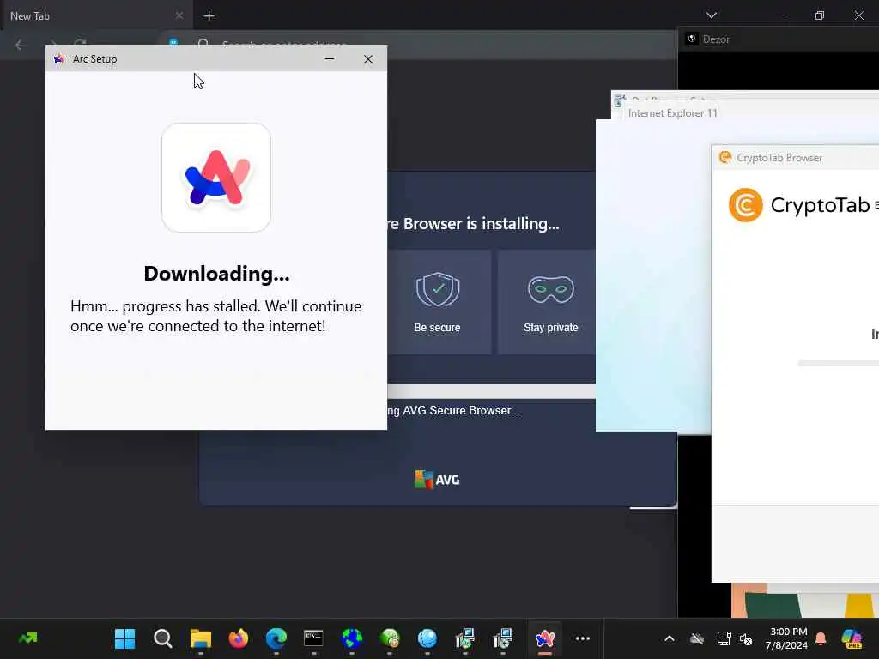This screenshot has height=659, width=879.
Task: Click the CryptoTab installer progress bar
Action: coord(838,363)
